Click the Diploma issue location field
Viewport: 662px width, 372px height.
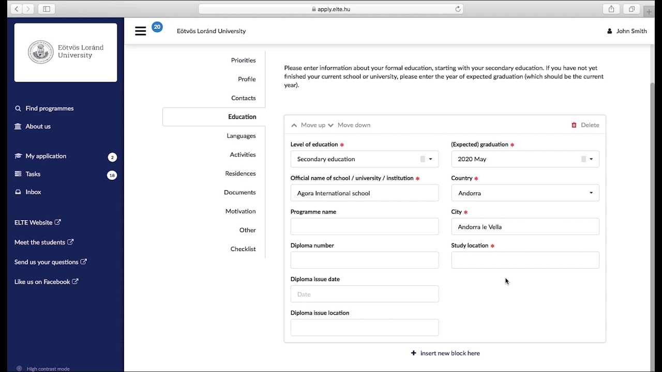click(x=365, y=328)
